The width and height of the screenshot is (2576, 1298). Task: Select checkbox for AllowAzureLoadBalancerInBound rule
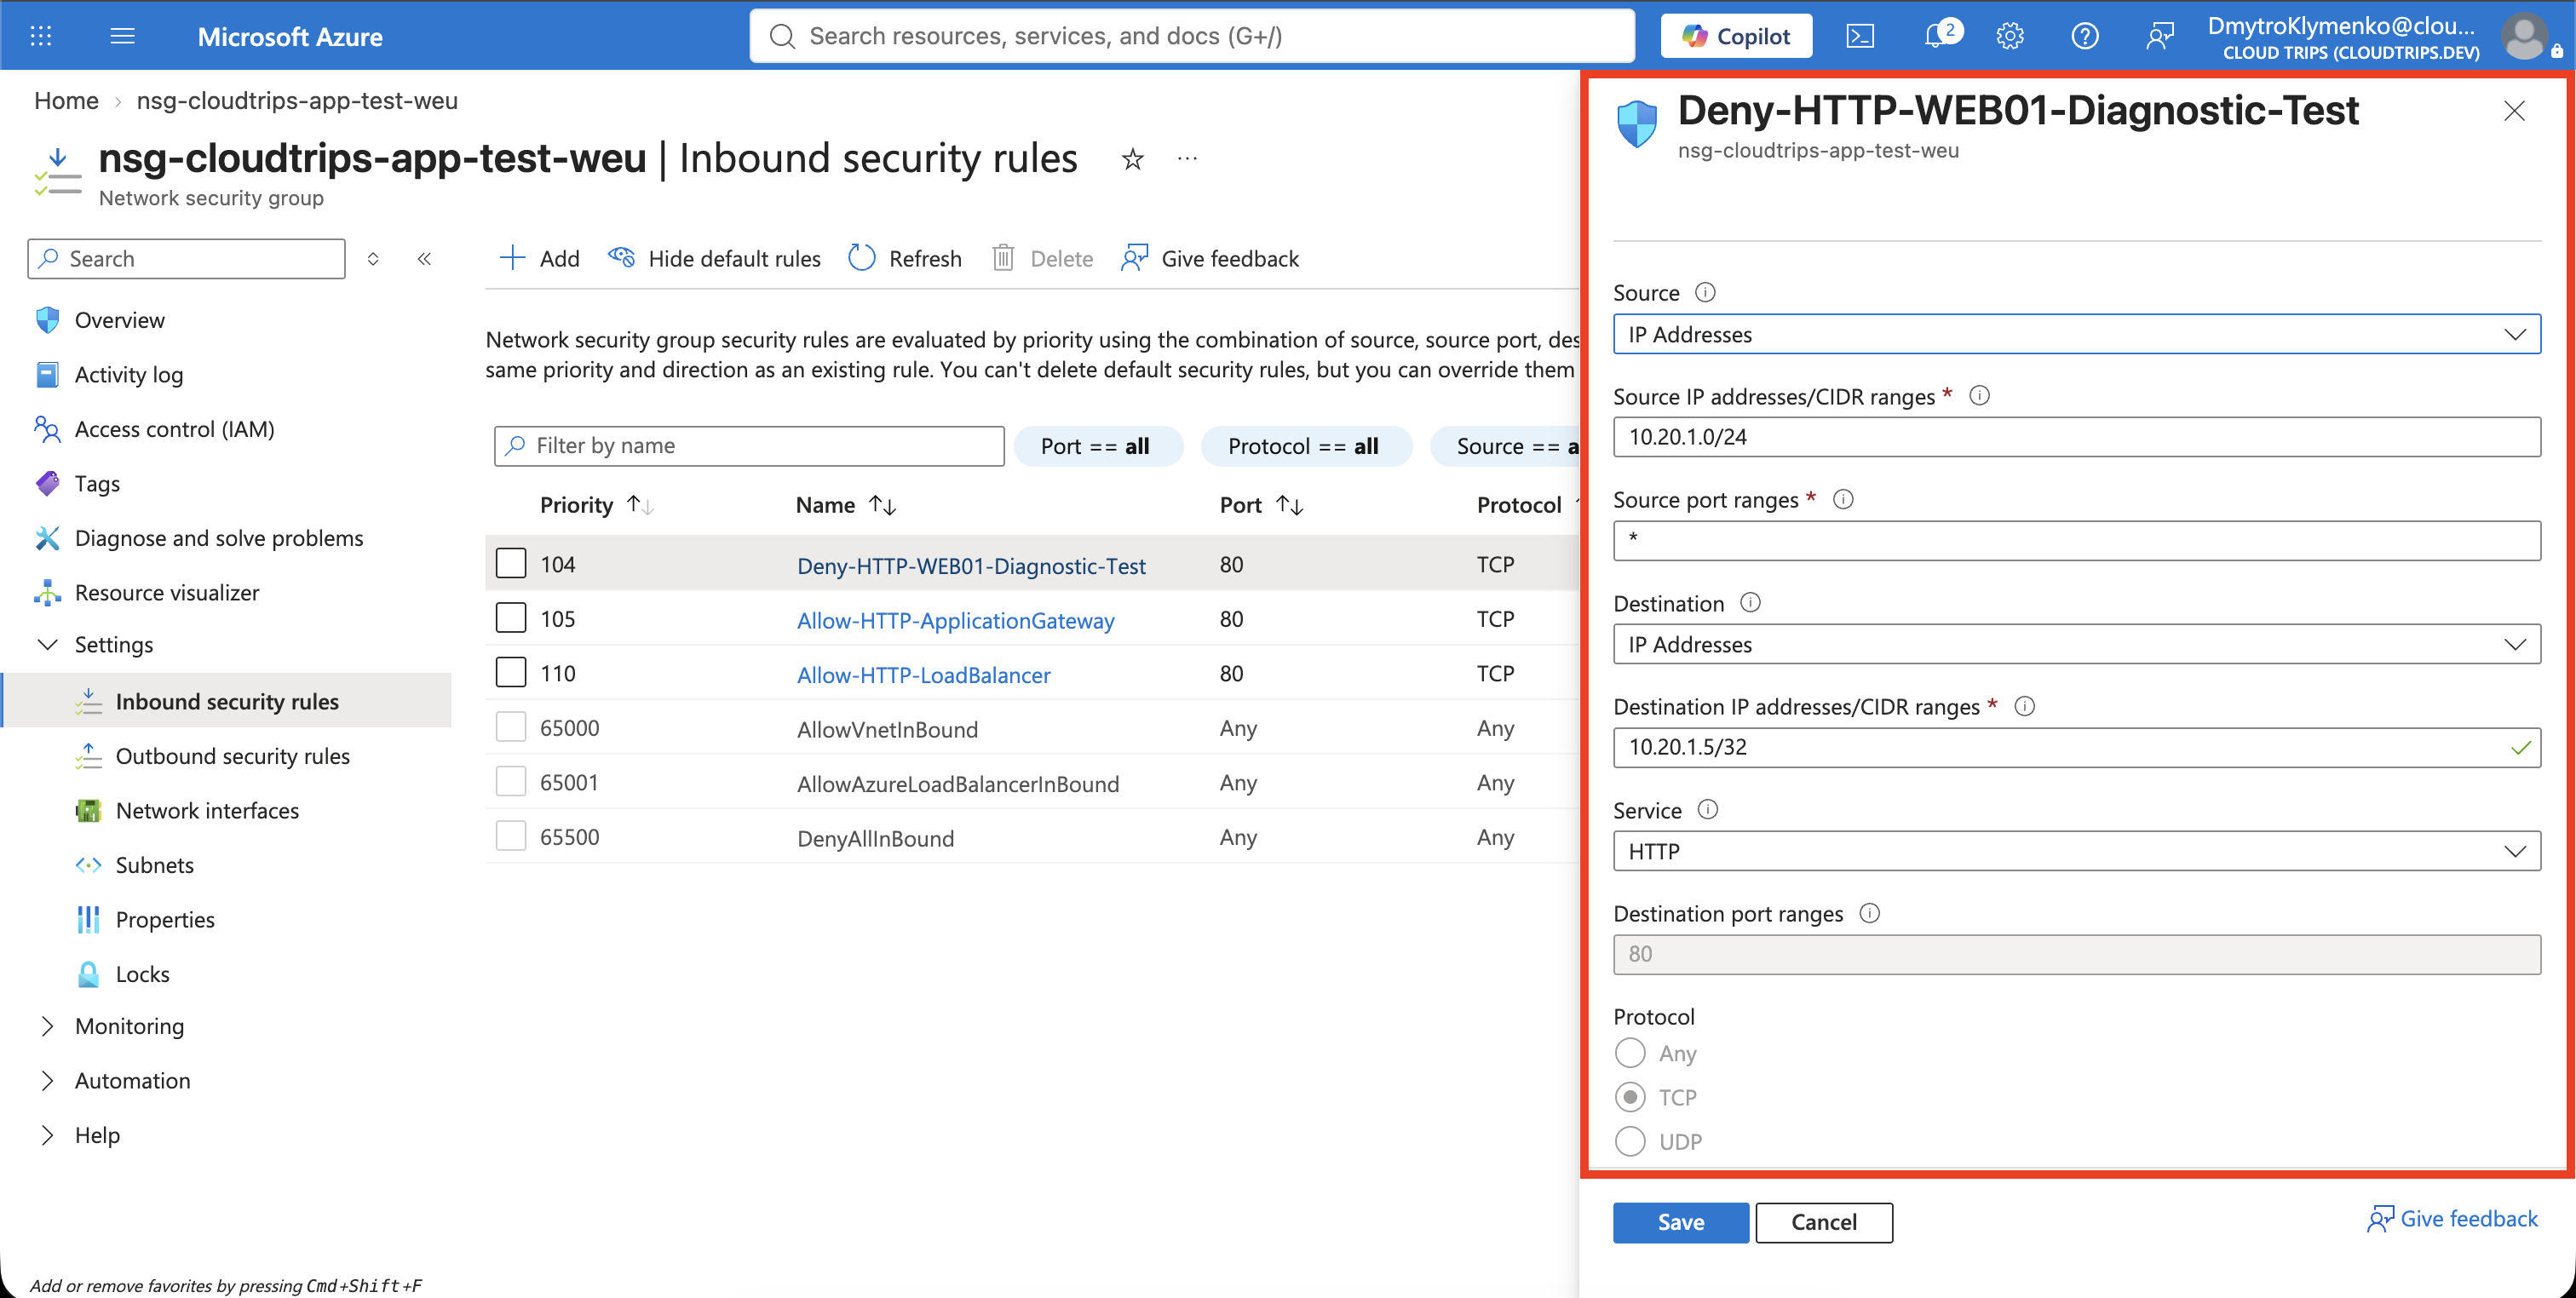click(x=511, y=782)
